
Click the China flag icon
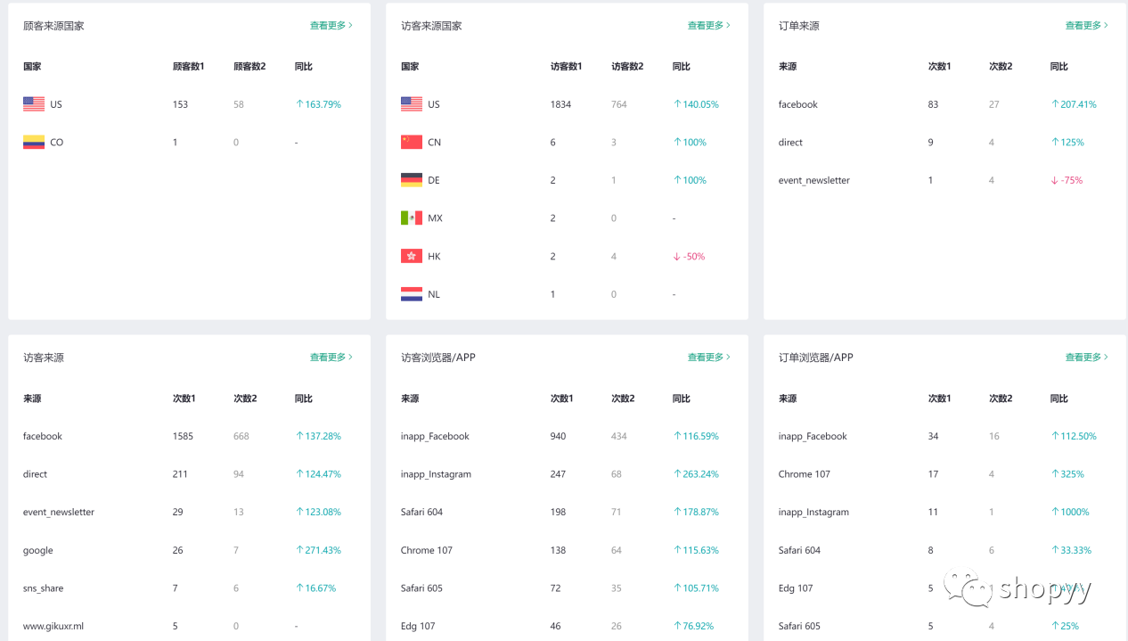(x=412, y=143)
